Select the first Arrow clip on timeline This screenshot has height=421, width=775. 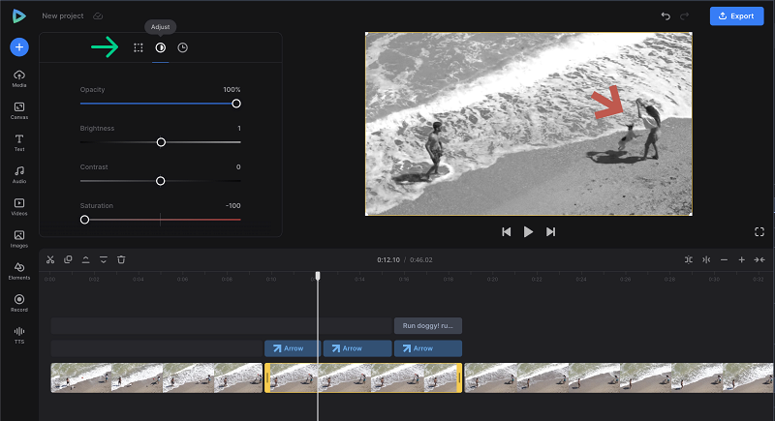293,348
